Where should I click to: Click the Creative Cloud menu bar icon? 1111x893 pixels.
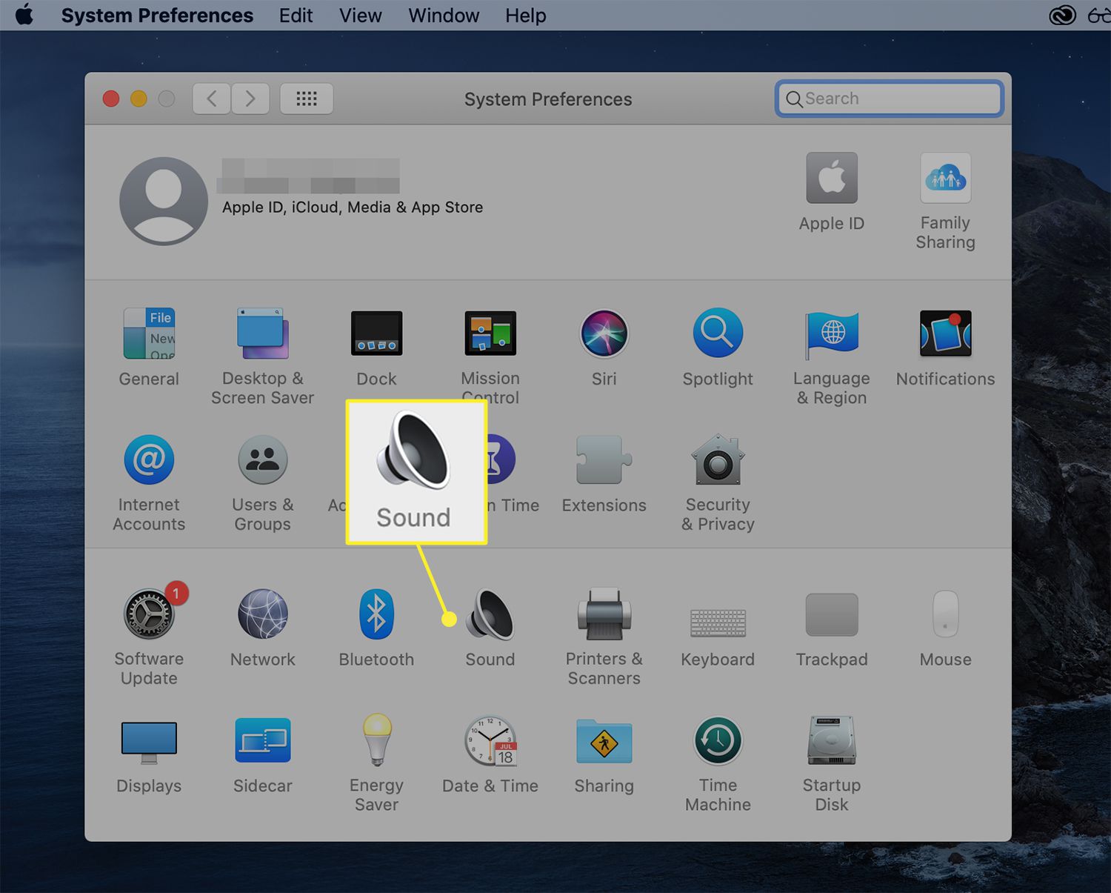pos(1063,15)
